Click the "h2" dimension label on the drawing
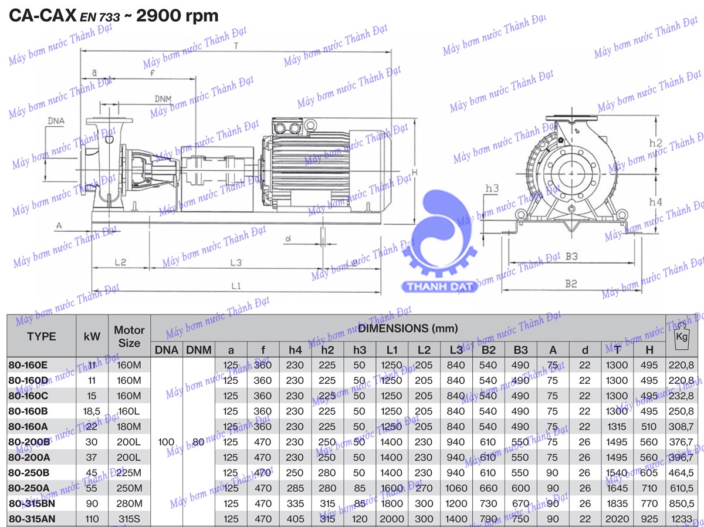Image resolution: width=704 pixels, height=527 pixels. point(656,143)
